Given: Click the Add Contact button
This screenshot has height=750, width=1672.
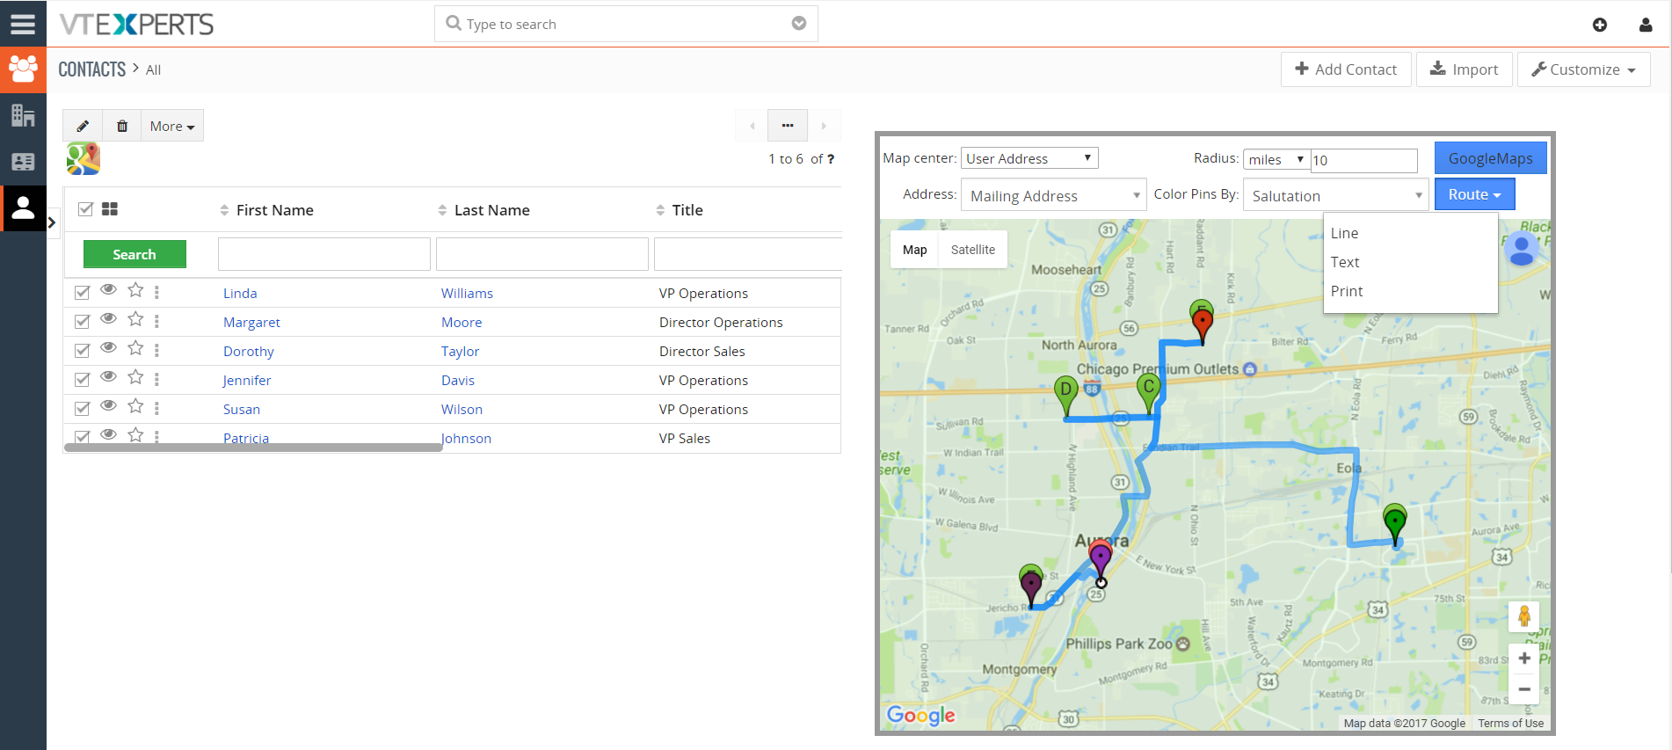Looking at the screenshot, I should pyautogui.click(x=1346, y=69).
